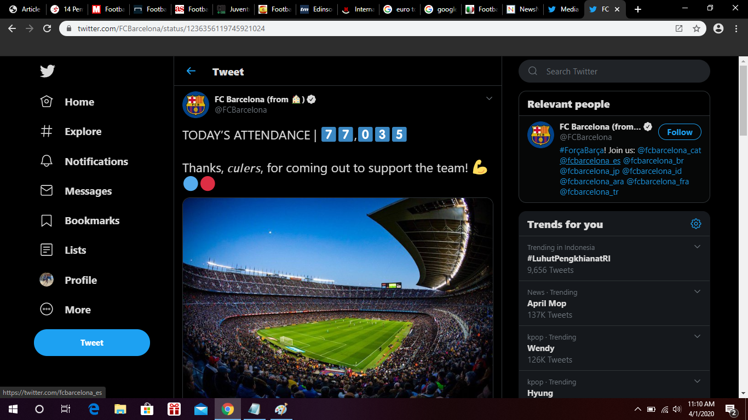Follow FC Barcelona in Relevant people
This screenshot has height=420, width=748.
click(x=680, y=132)
